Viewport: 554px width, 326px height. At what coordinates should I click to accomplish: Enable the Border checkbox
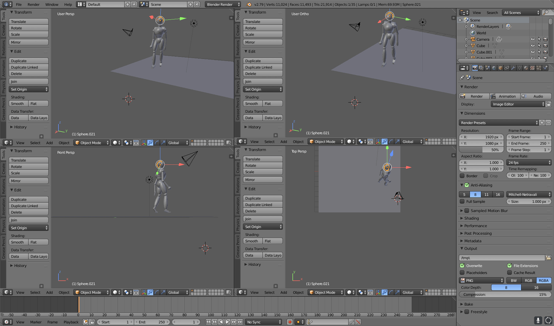pyautogui.click(x=463, y=176)
